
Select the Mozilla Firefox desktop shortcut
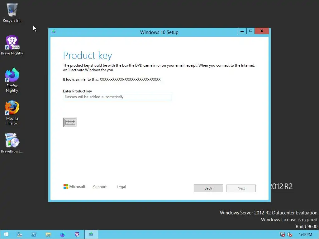(x=12, y=113)
